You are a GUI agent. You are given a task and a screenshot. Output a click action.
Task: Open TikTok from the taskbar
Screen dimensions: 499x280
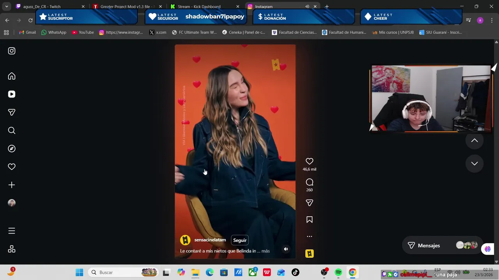tap(296, 273)
